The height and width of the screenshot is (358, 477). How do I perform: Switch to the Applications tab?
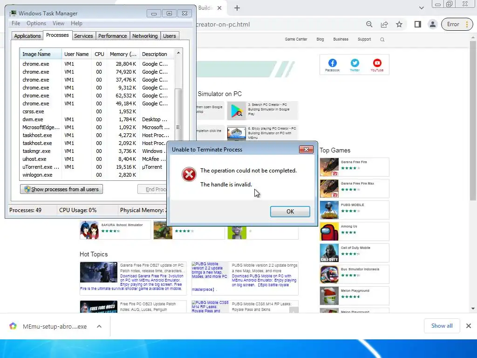click(27, 36)
